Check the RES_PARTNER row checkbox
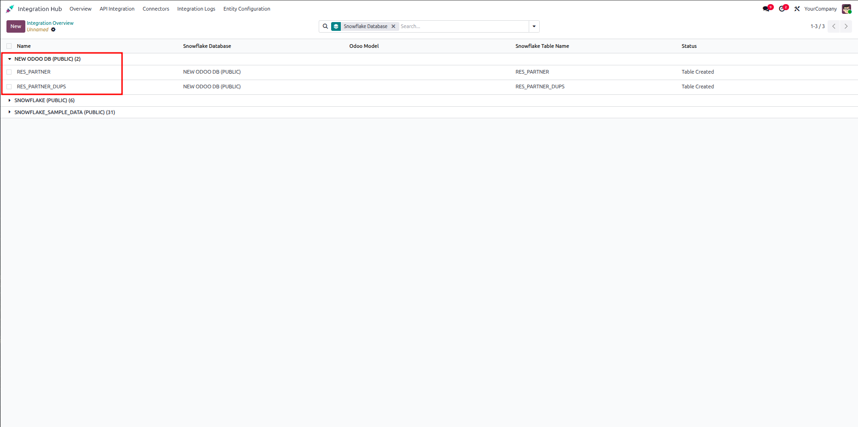This screenshot has height=427, width=858. tap(9, 72)
